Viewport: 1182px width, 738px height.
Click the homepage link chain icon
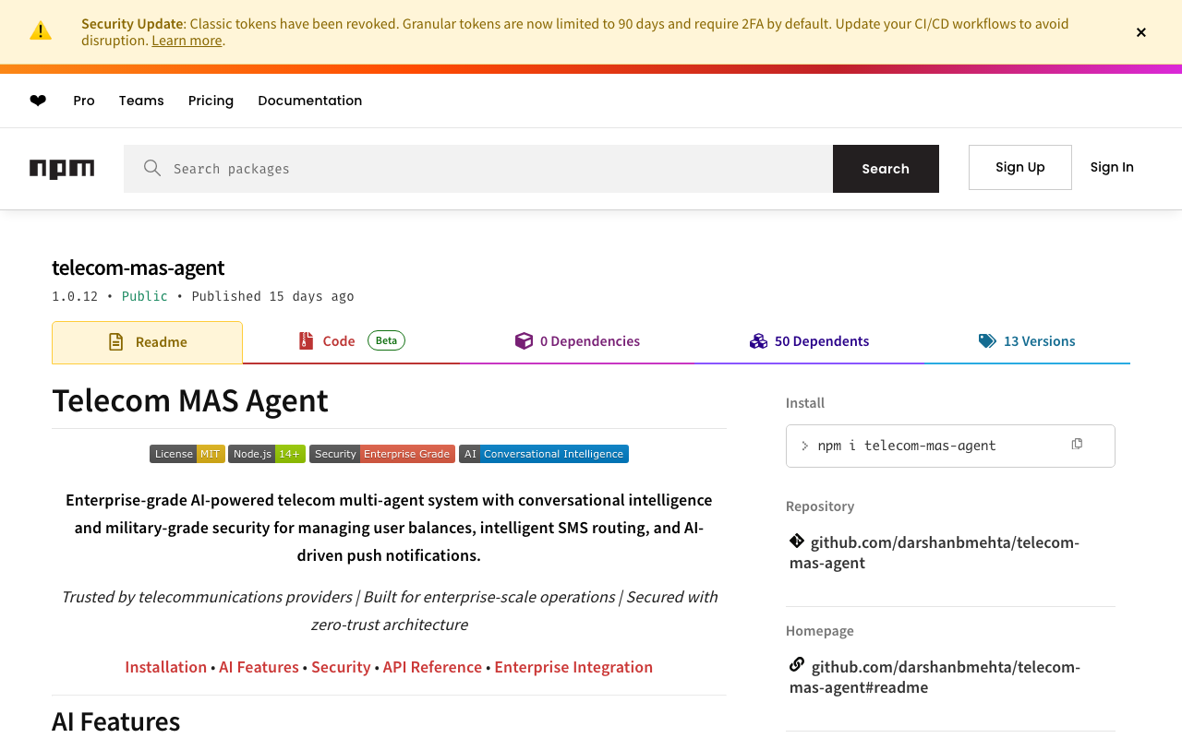click(797, 664)
